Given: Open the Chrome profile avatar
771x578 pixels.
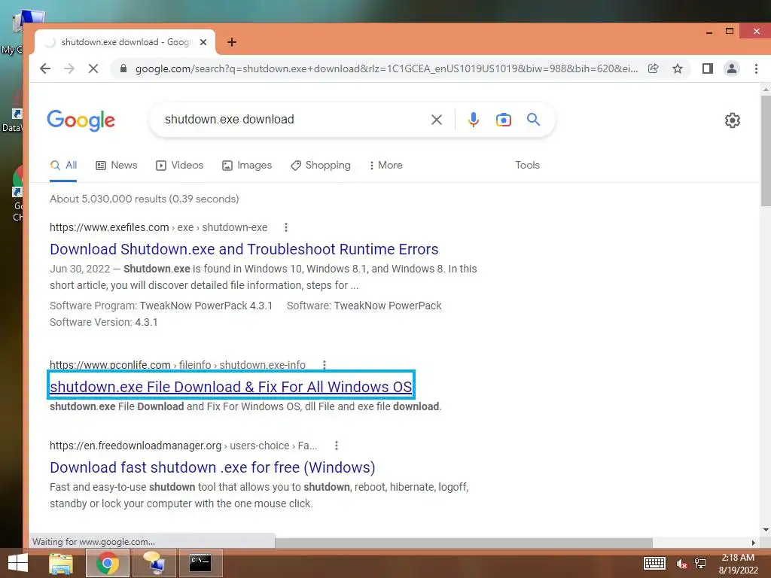Looking at the screenshot, I should [x=732, y=68].
